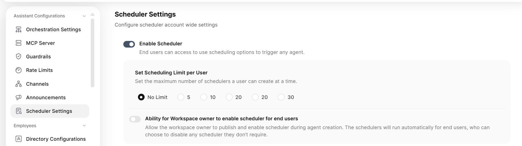Click the MCP Server icon

19,43
